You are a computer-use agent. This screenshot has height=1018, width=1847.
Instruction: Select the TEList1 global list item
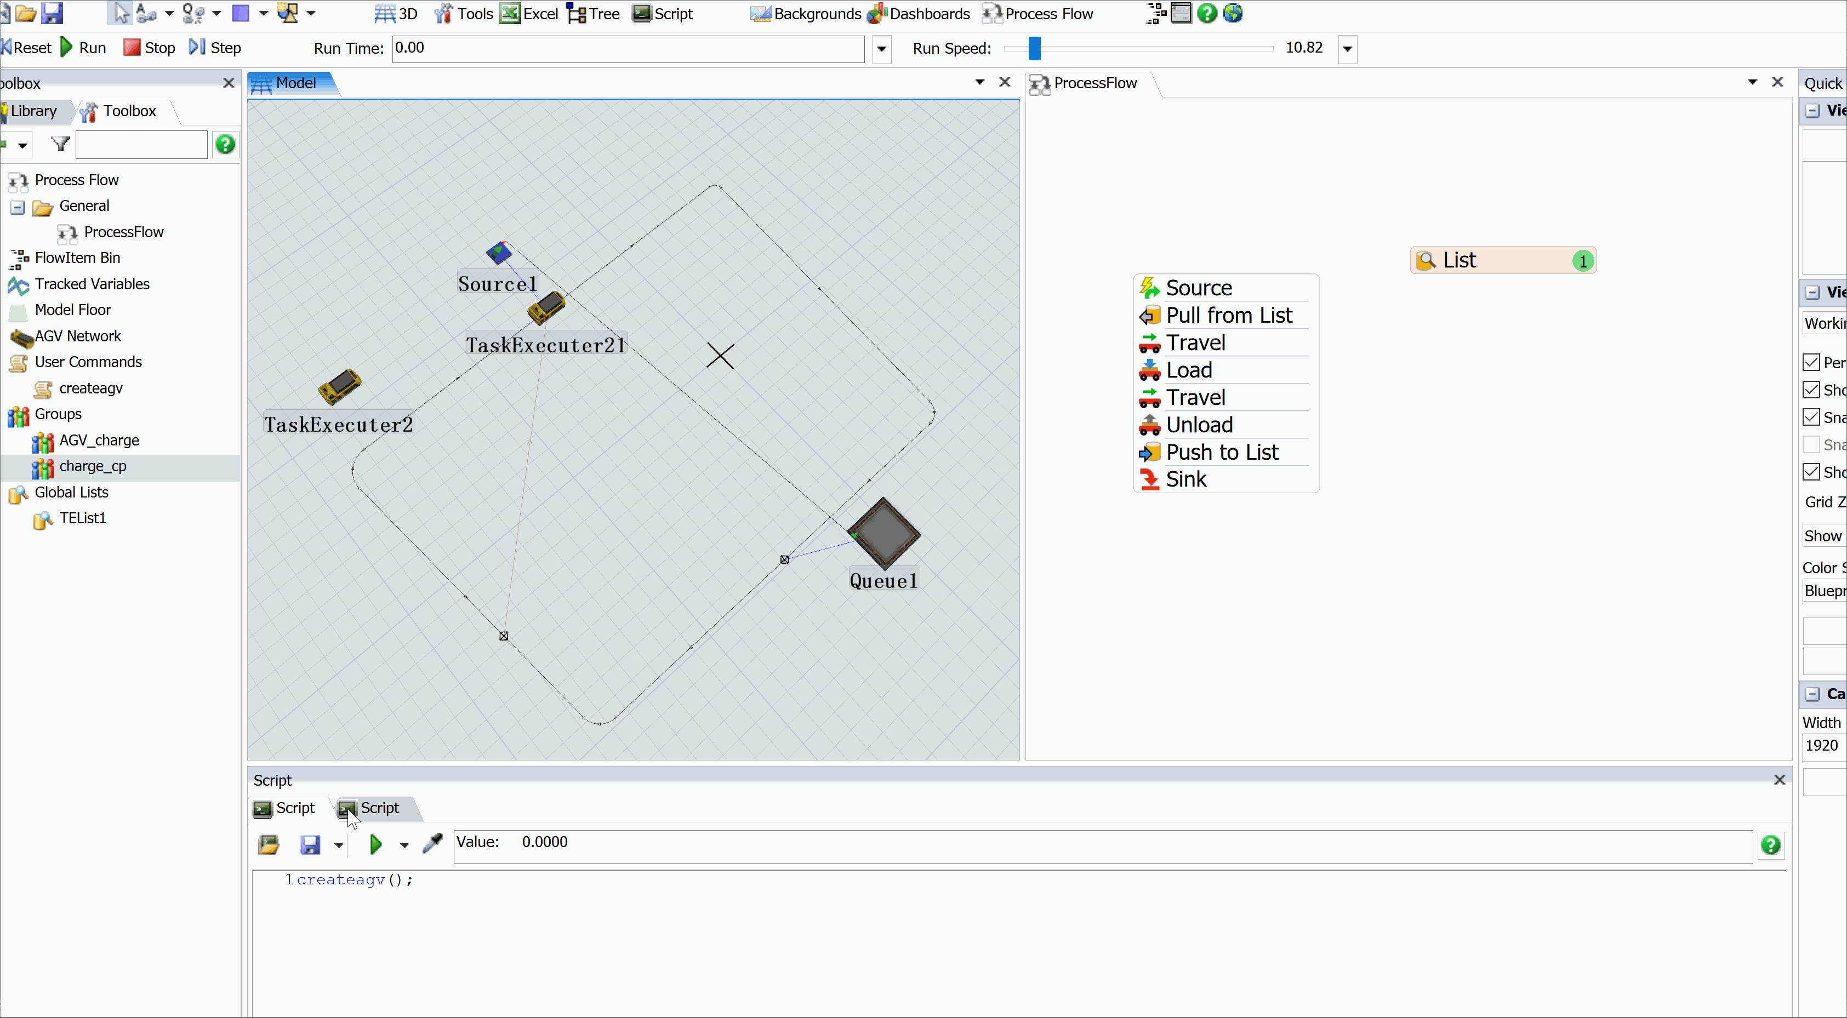[82, 518]
